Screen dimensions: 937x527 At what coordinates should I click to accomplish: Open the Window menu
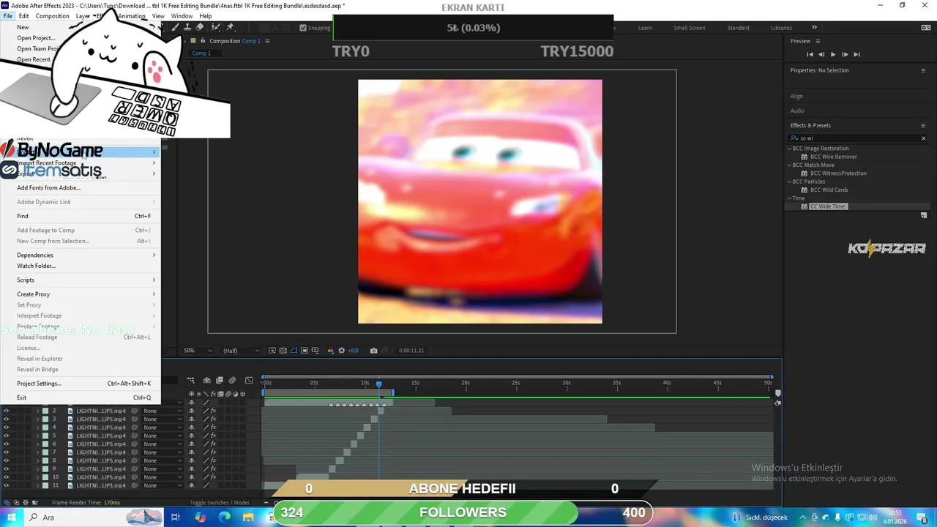point(182,16)
